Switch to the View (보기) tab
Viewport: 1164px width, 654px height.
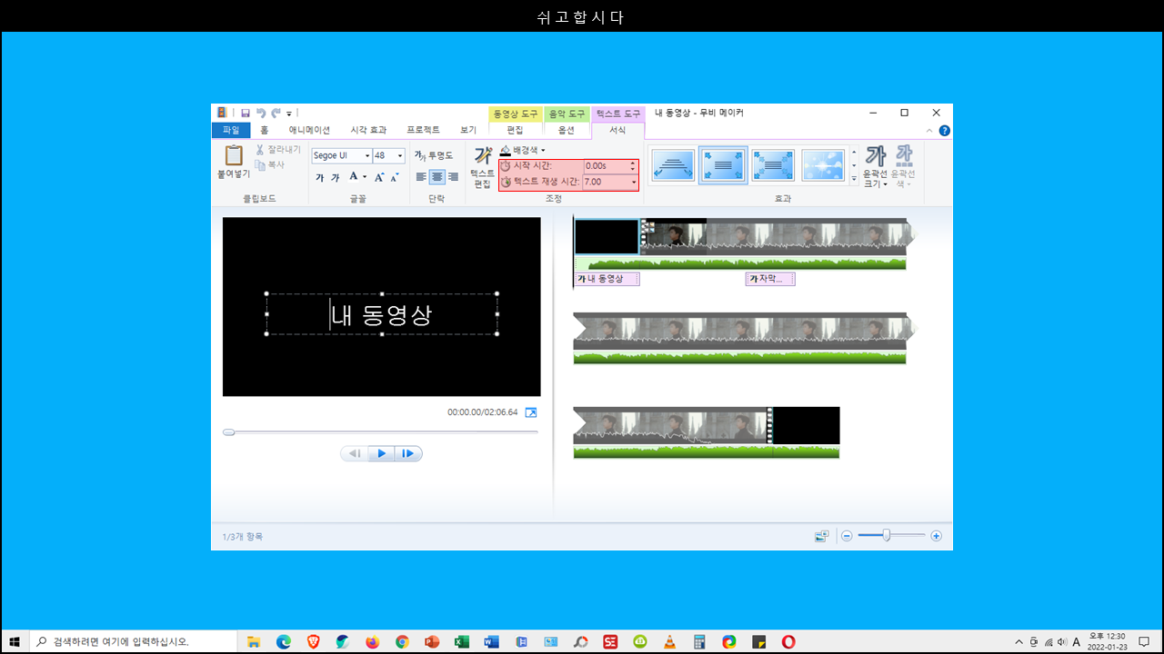tap(468, 131)
